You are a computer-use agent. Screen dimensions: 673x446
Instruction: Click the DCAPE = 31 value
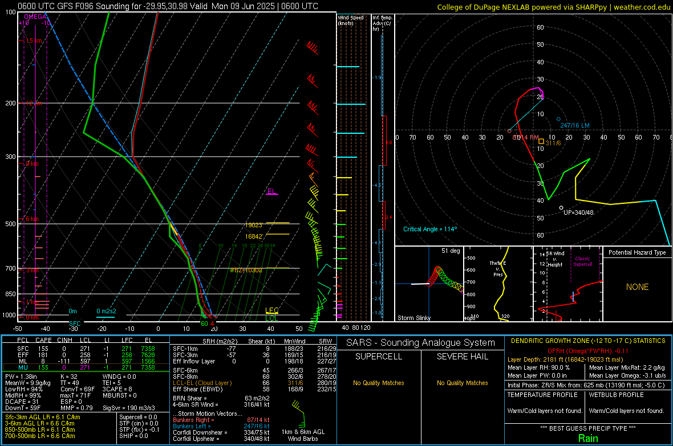click(22, 402)
